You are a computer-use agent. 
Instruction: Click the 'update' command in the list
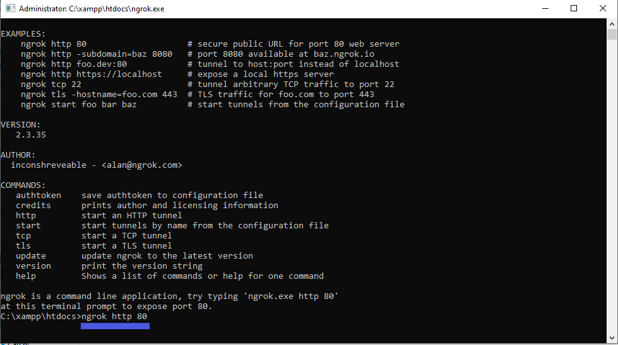[31, 256]
